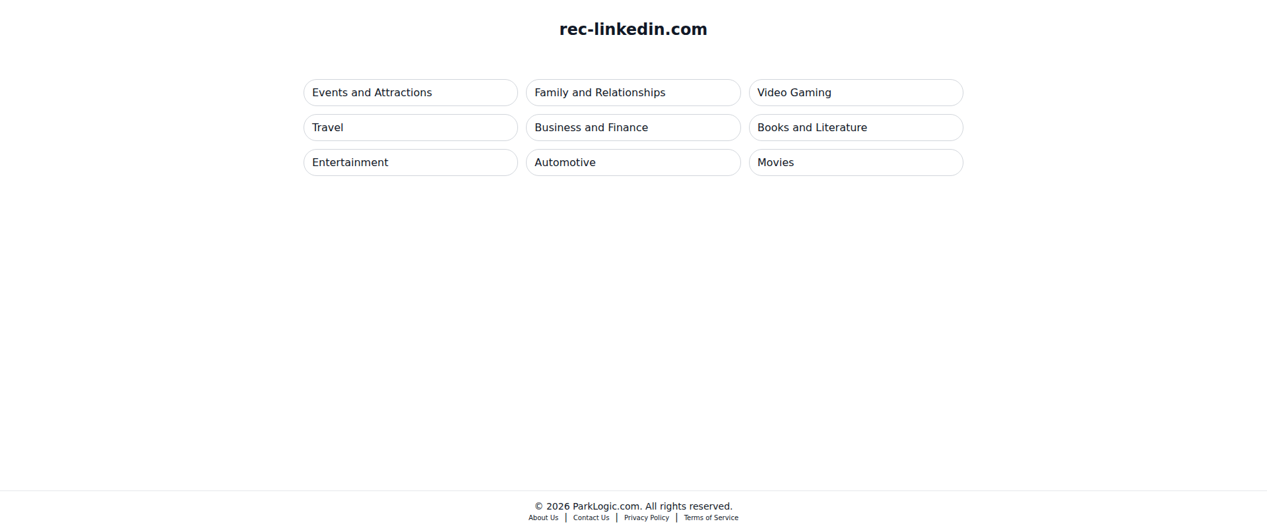Open the Terms of Service link
Image resolution: width=1267 pixels, height=532 pixels.
tap(711, 518)
